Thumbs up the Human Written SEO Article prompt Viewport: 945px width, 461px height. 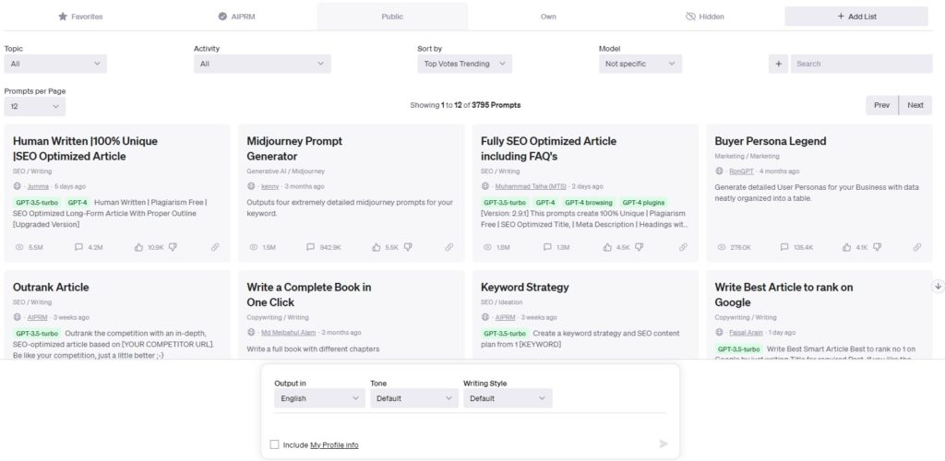click(139, 247)
